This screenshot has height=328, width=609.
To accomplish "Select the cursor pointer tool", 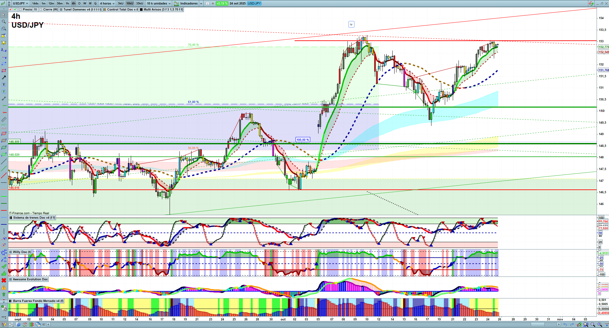I will click(x=4, y=15).
